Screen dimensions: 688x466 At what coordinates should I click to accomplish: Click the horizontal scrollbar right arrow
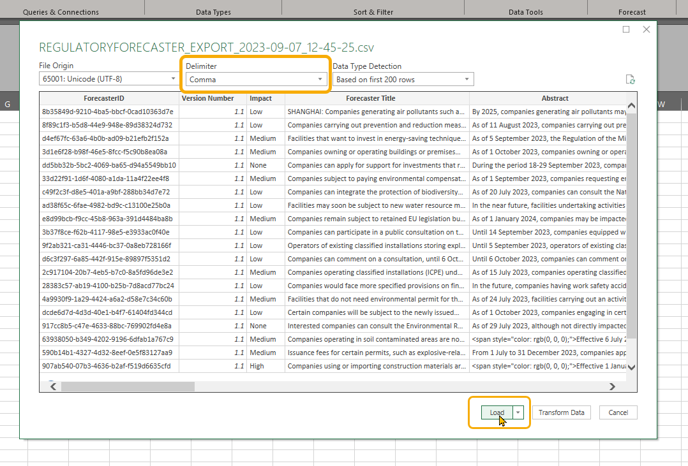pos(612,386)
